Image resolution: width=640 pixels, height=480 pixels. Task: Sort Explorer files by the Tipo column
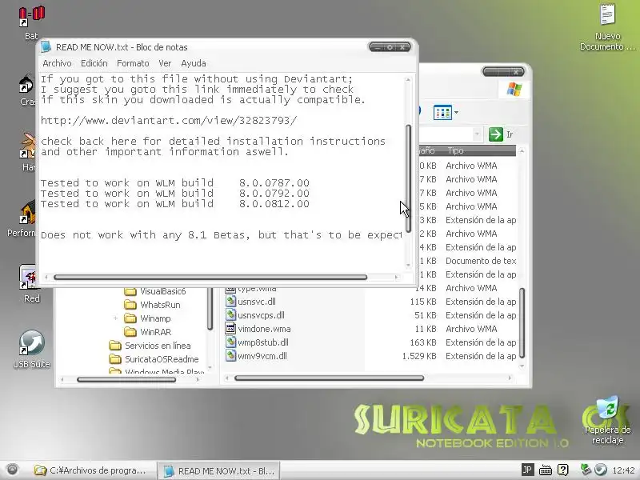coord(455,150)
